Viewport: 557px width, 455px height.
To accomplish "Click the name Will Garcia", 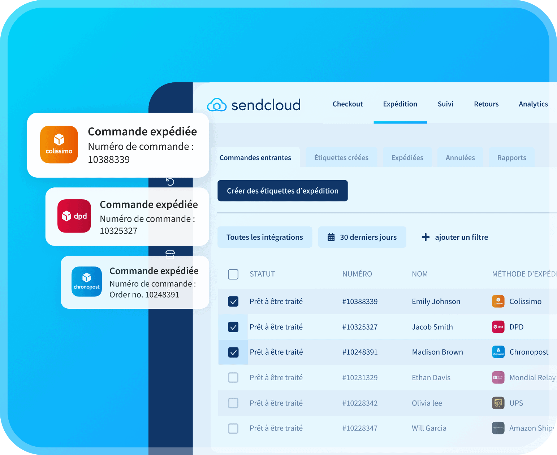I will 429,428.
